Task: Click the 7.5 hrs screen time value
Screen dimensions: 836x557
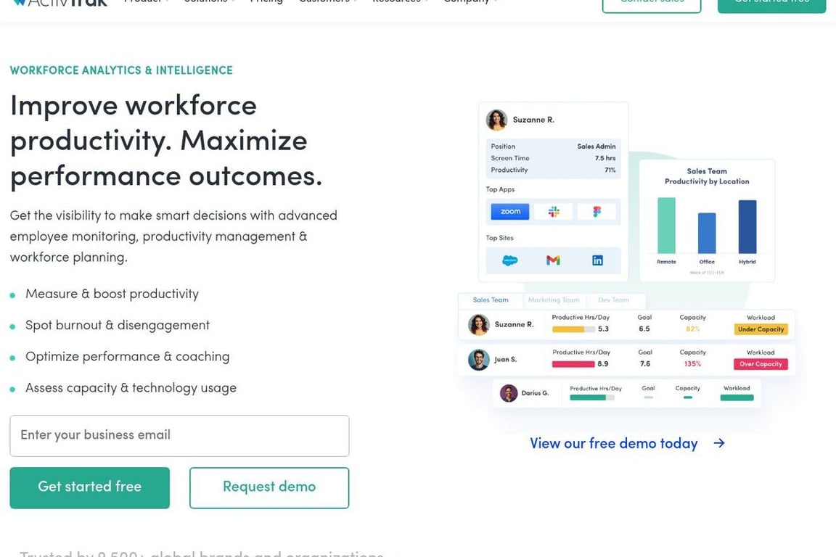Action: click(605, 158)
